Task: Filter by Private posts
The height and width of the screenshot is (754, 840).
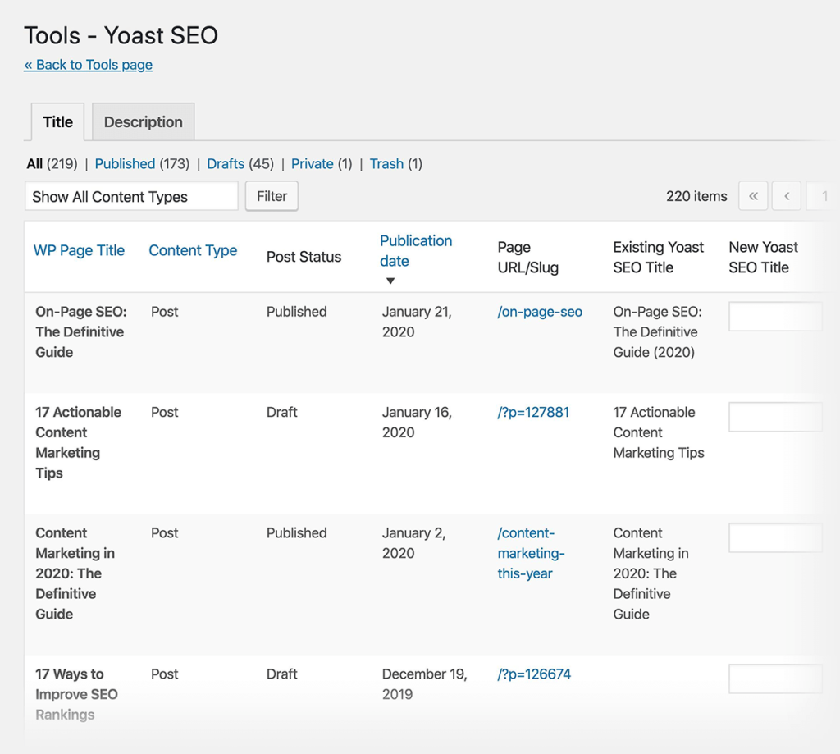Action: click(313, 163)
